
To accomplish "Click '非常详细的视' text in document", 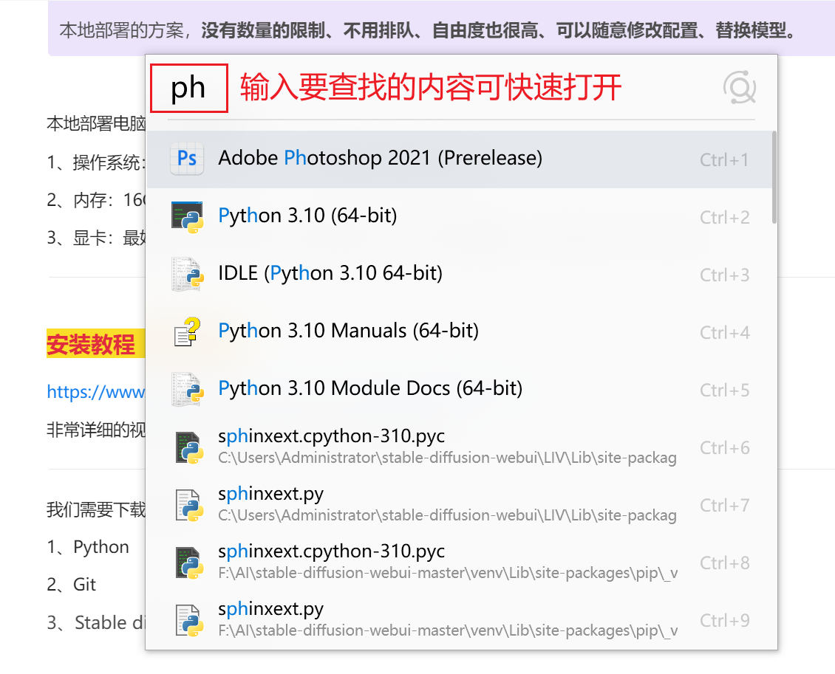I will click(96, 430).
